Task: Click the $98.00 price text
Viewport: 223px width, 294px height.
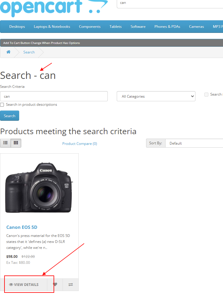Action: [x=12, y=256]
